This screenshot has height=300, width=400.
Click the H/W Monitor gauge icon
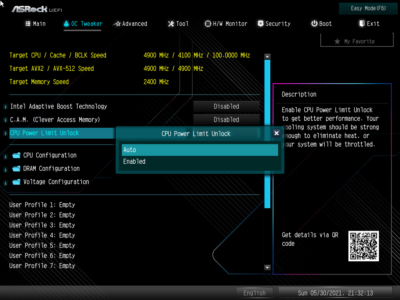point(208,24)
